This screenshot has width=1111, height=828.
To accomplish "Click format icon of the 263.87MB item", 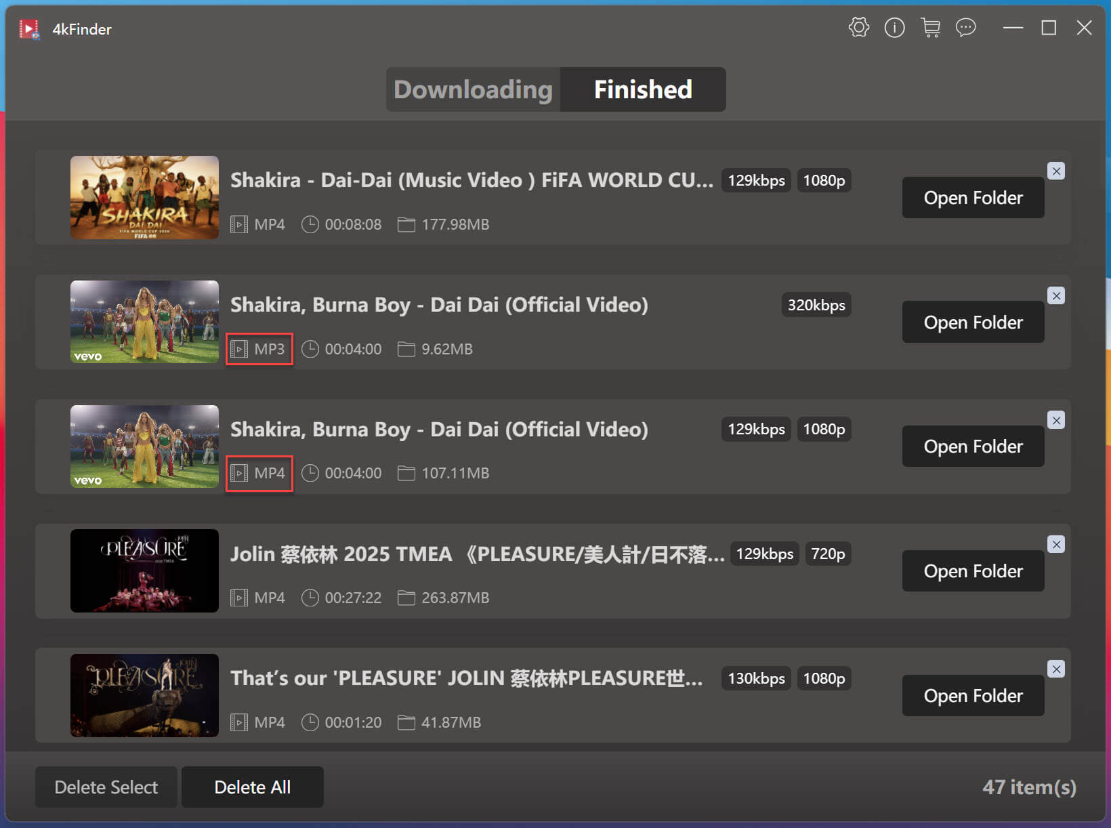I will coord(238,598).
